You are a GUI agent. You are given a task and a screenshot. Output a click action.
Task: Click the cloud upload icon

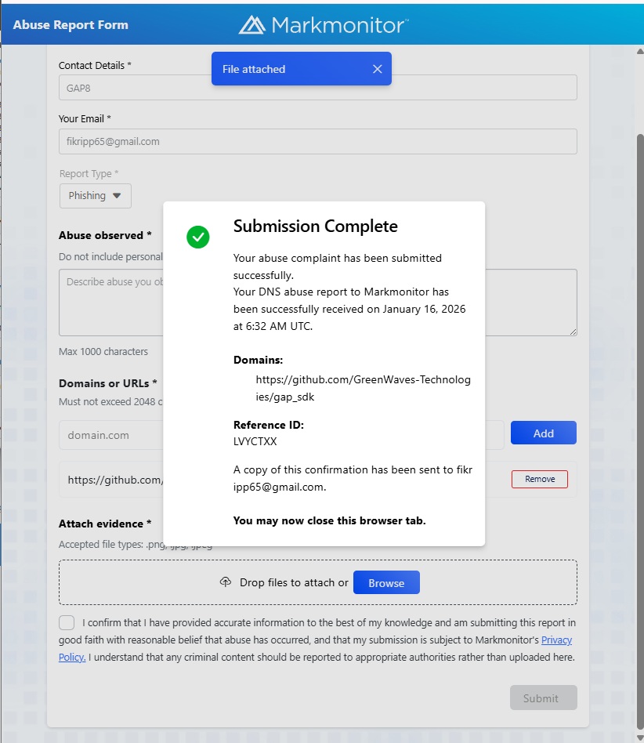tap(226, 583)
